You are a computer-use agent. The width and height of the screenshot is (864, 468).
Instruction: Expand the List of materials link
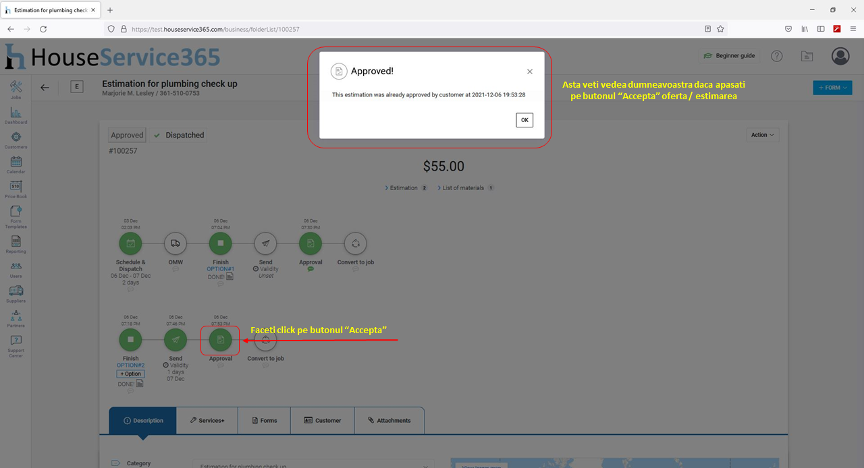[466, 188]
